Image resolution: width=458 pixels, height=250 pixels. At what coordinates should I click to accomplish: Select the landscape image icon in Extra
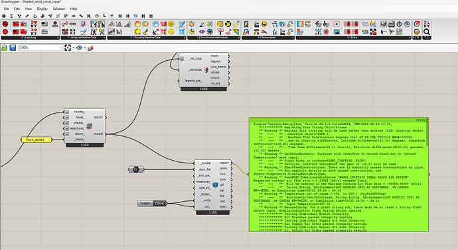click(337, 32)
